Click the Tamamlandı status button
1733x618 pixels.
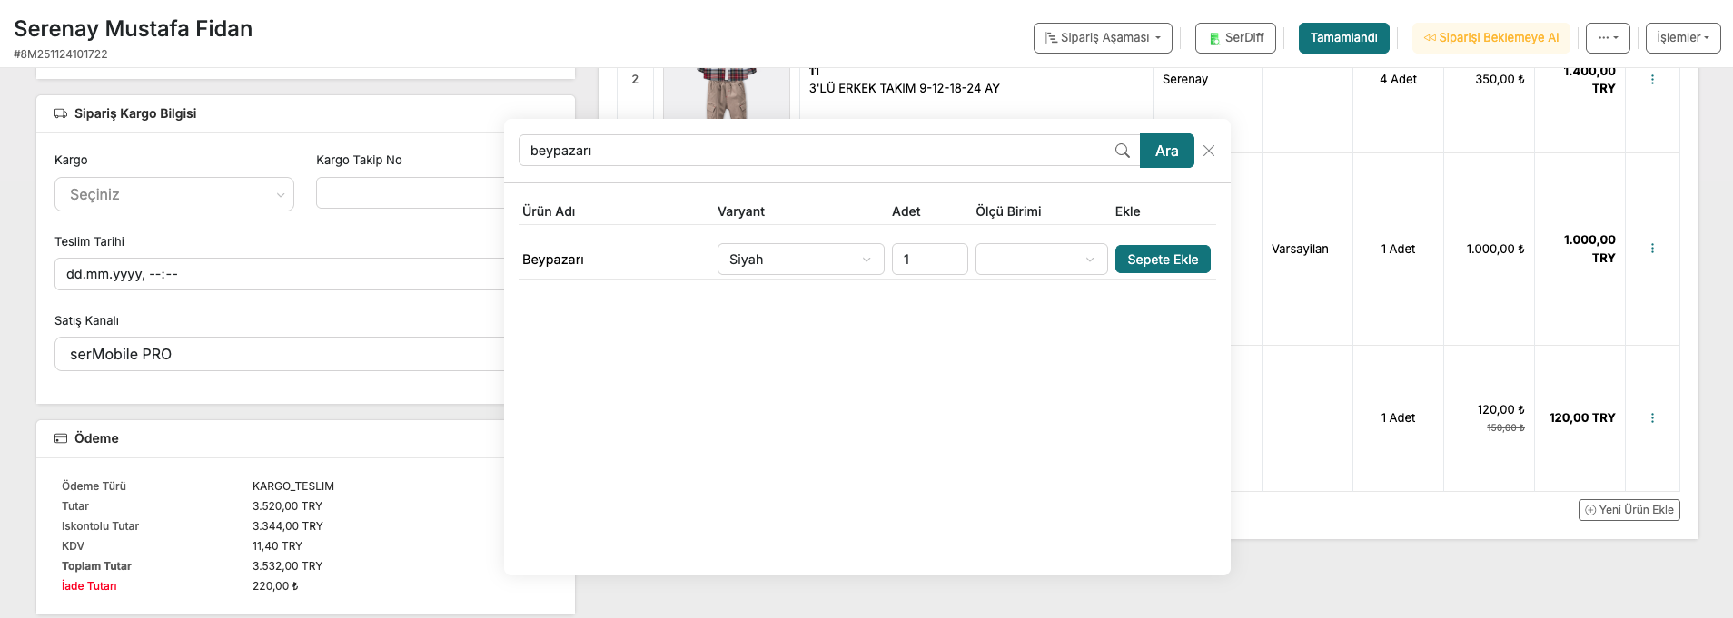click(1343, 38)
